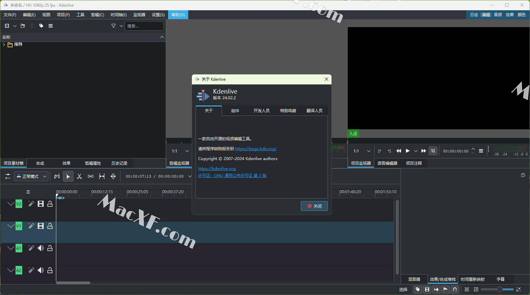This screenshot has width=530, height=295.
Task: Open project monitor 1:1 zoom dropdown
Action: click(362, 151)
